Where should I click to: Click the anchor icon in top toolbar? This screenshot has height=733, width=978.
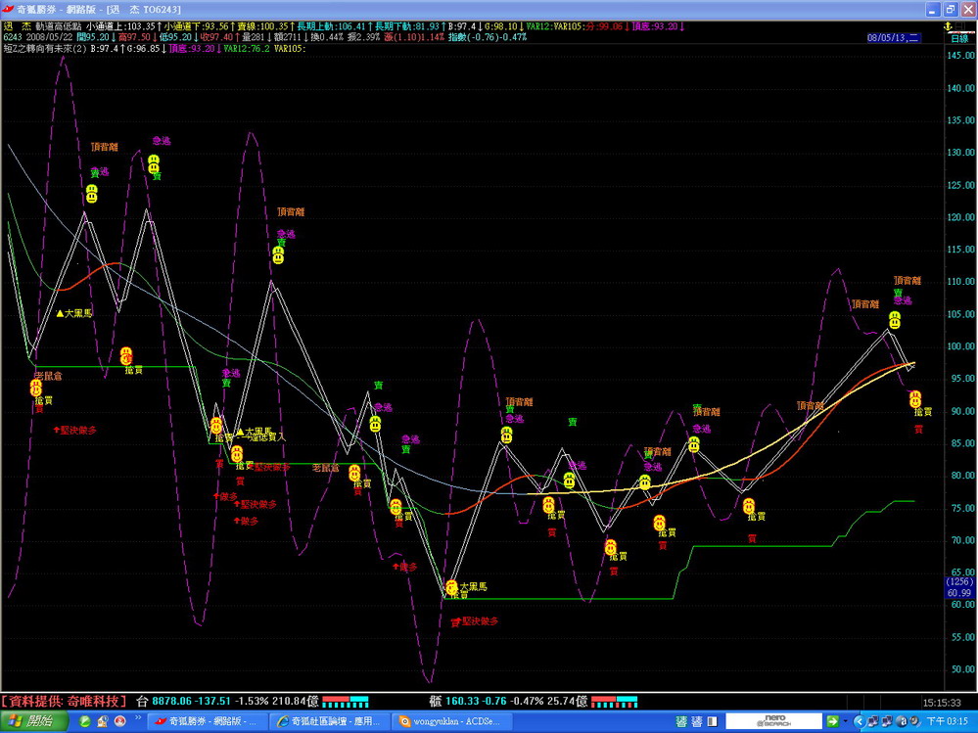[947, 23]
